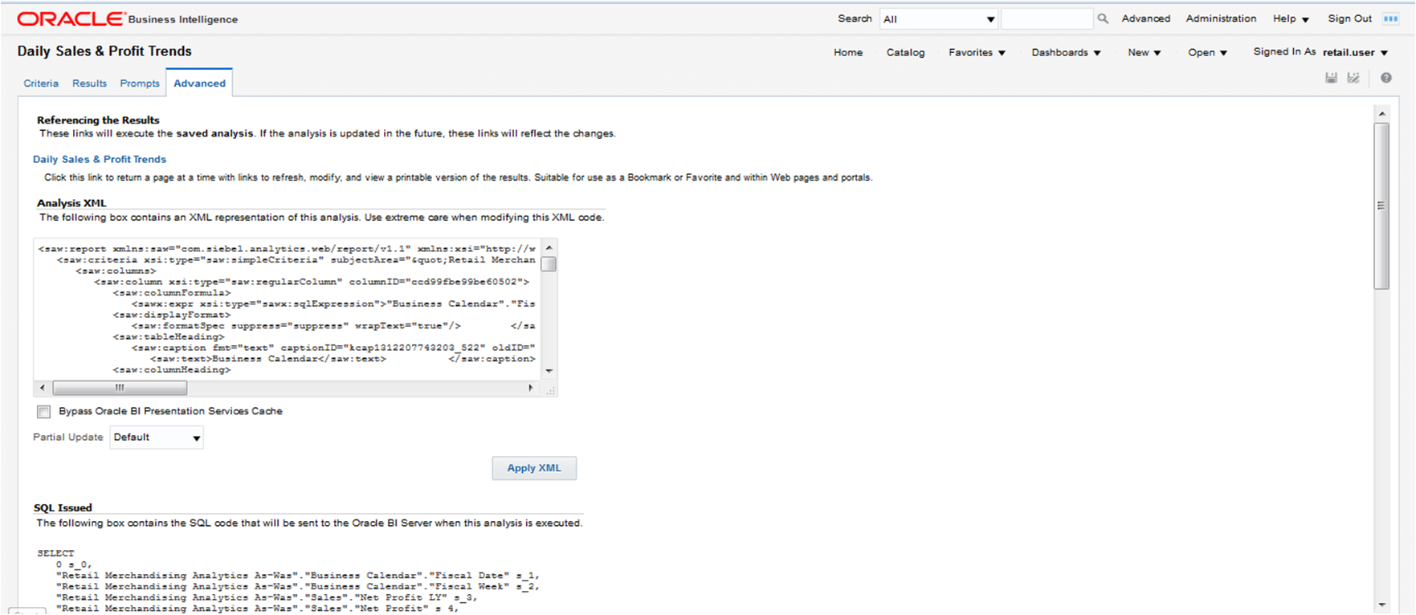Click the Referencing the Results heading
1416x615 pixels.
[x=98, y=120]
